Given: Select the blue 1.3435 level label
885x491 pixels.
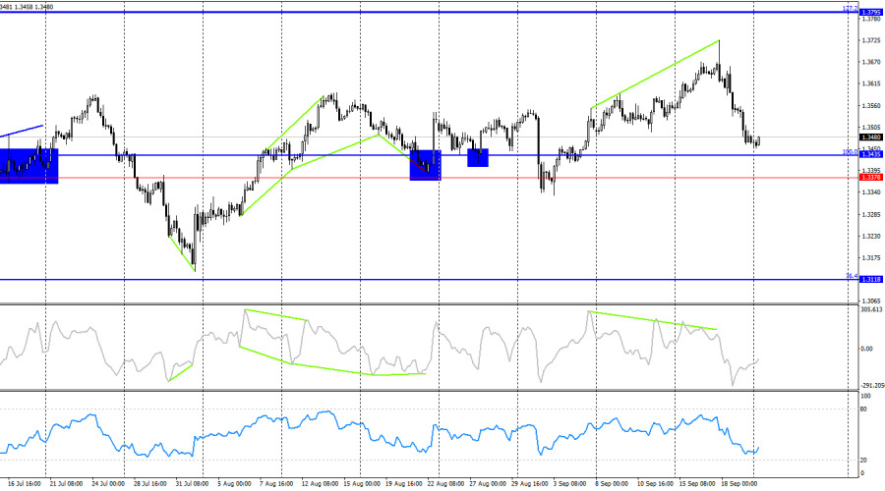Looking at the screenshot, I should (x=870, y=154).
